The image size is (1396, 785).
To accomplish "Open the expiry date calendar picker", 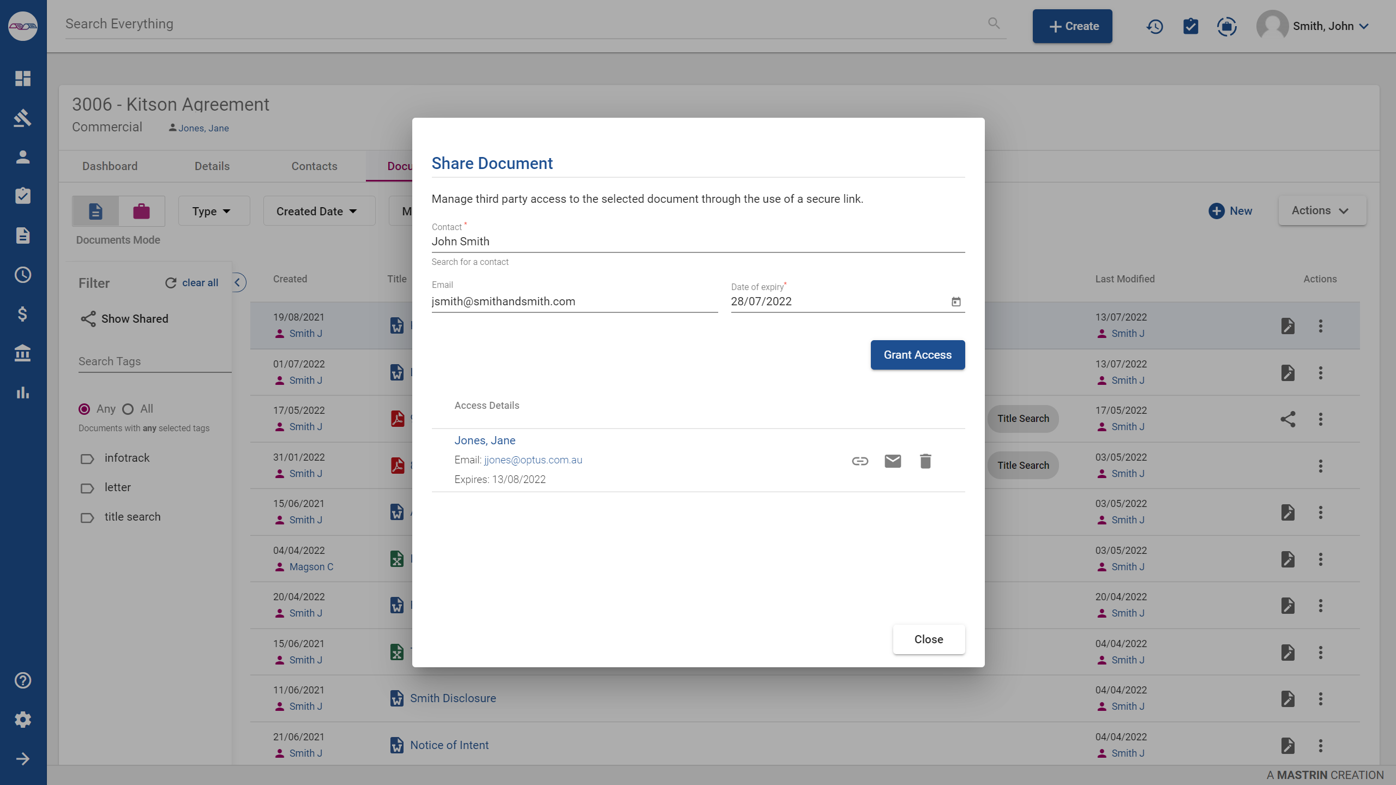I will click(x=956, y=301).
